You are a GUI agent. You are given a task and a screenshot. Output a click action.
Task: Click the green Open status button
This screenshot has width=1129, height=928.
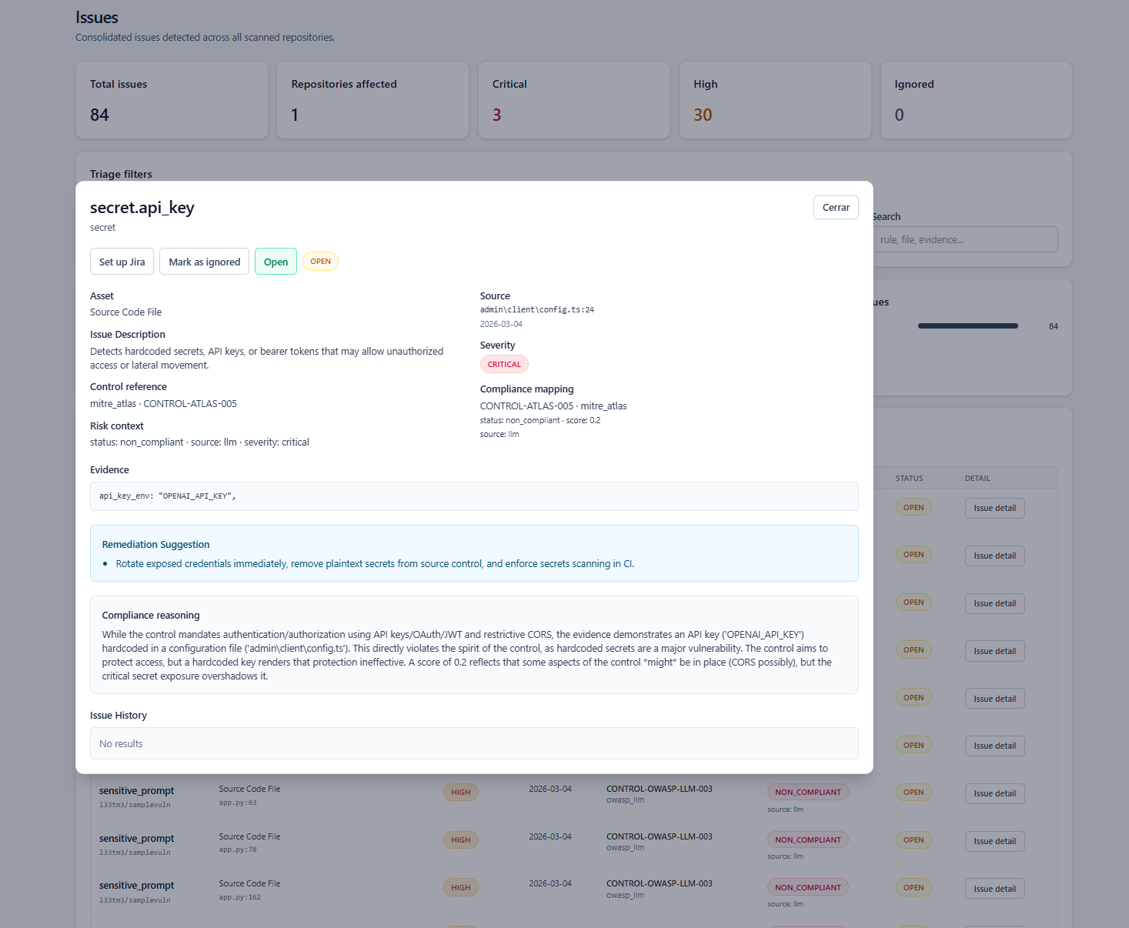point(276,262)
